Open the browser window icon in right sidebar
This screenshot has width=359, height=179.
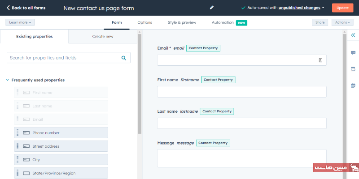click(x=353, y=69)
